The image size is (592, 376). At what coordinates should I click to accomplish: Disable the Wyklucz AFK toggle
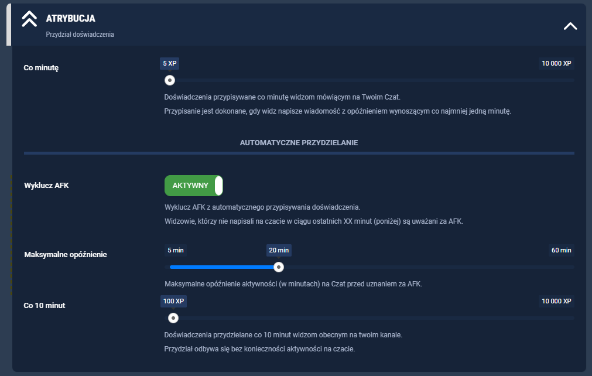[194, 185]
